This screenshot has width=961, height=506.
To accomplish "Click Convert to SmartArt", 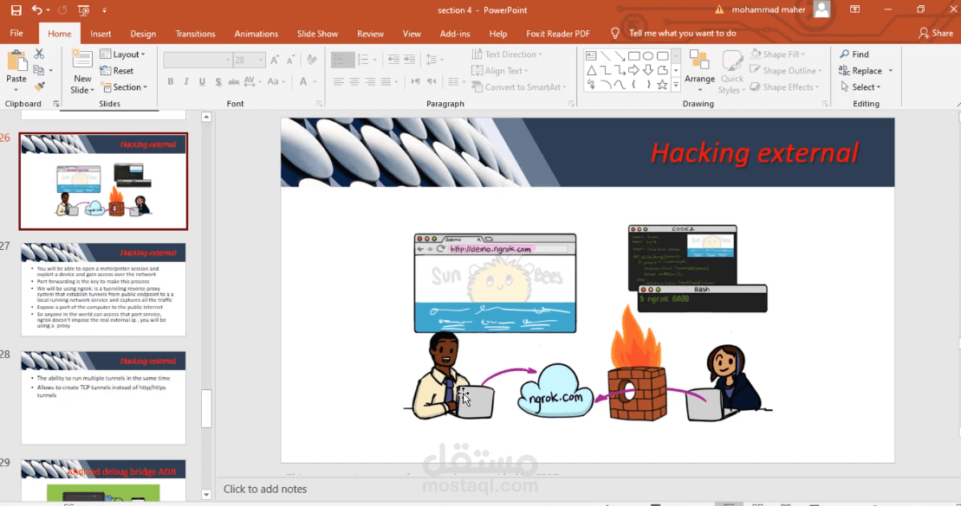I will [x=518, y=87].
